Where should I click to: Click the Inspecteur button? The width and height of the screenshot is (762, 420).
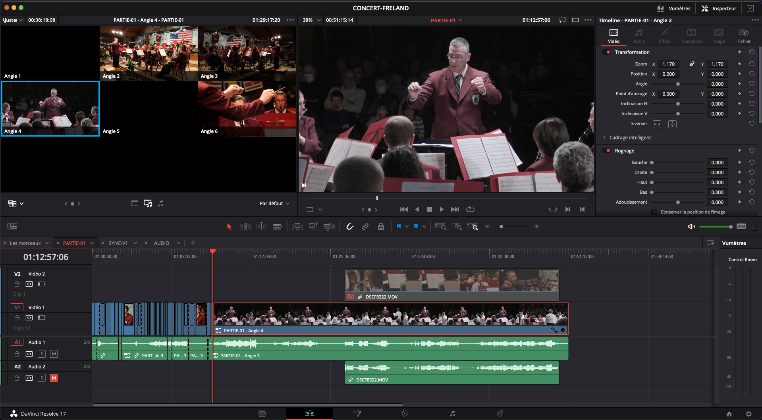click(x=719, y=8)
